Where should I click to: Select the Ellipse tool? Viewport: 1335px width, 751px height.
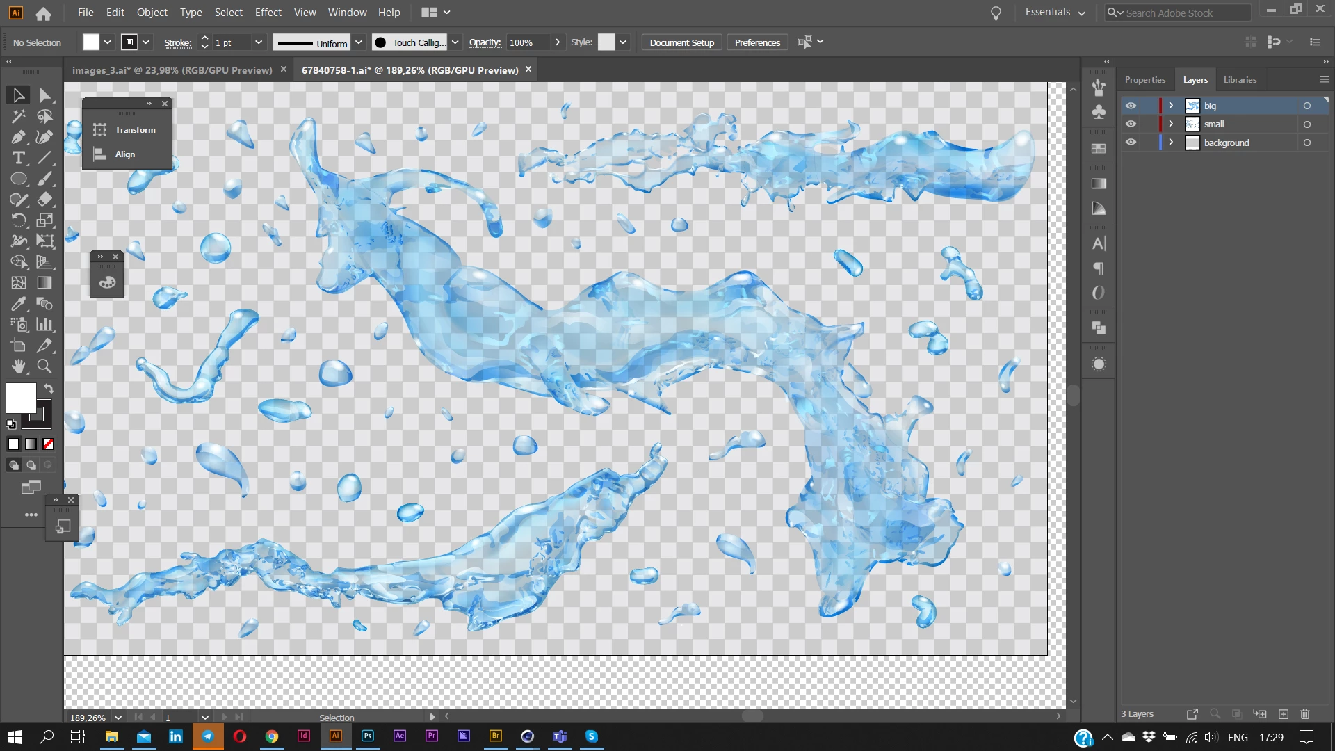pos(19,179)
